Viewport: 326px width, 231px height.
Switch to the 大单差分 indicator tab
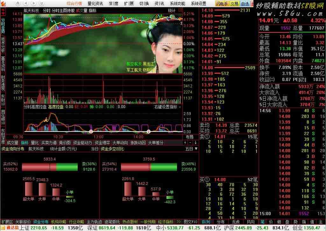[156, 143]
